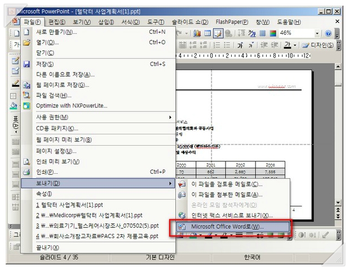Click the Insert Chart toolbar icon

tap(197, 33)
